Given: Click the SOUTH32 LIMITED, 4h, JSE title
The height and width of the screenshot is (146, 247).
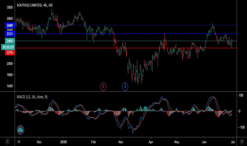Looking at the screenshot, I should click(35, 5).
